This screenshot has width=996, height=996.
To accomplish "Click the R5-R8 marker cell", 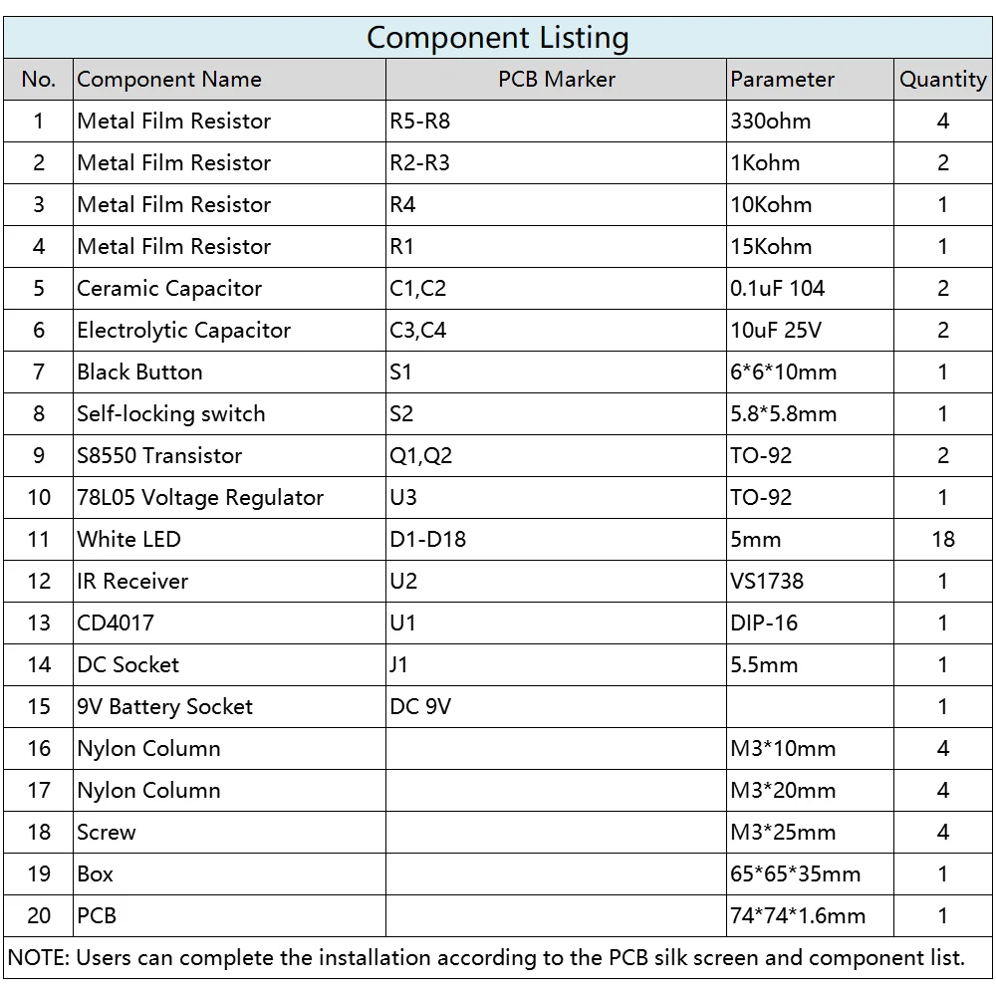I will point(556,121).
